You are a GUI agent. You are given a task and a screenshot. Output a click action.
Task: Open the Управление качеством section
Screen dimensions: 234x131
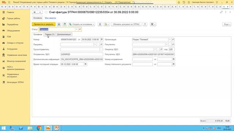click(x=17, y=55)
